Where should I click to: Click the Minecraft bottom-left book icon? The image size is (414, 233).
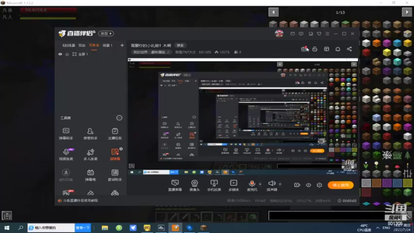click(x=7, y=215)
